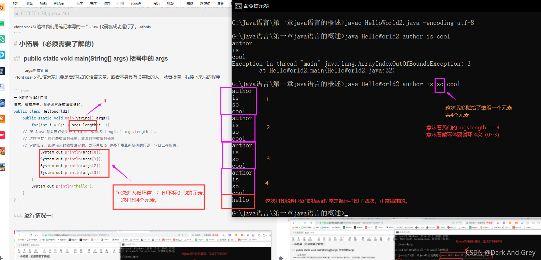Click the 命令提示符 window title icon
This screenshot has width=541, height=260.
click(x=238, y=6)
